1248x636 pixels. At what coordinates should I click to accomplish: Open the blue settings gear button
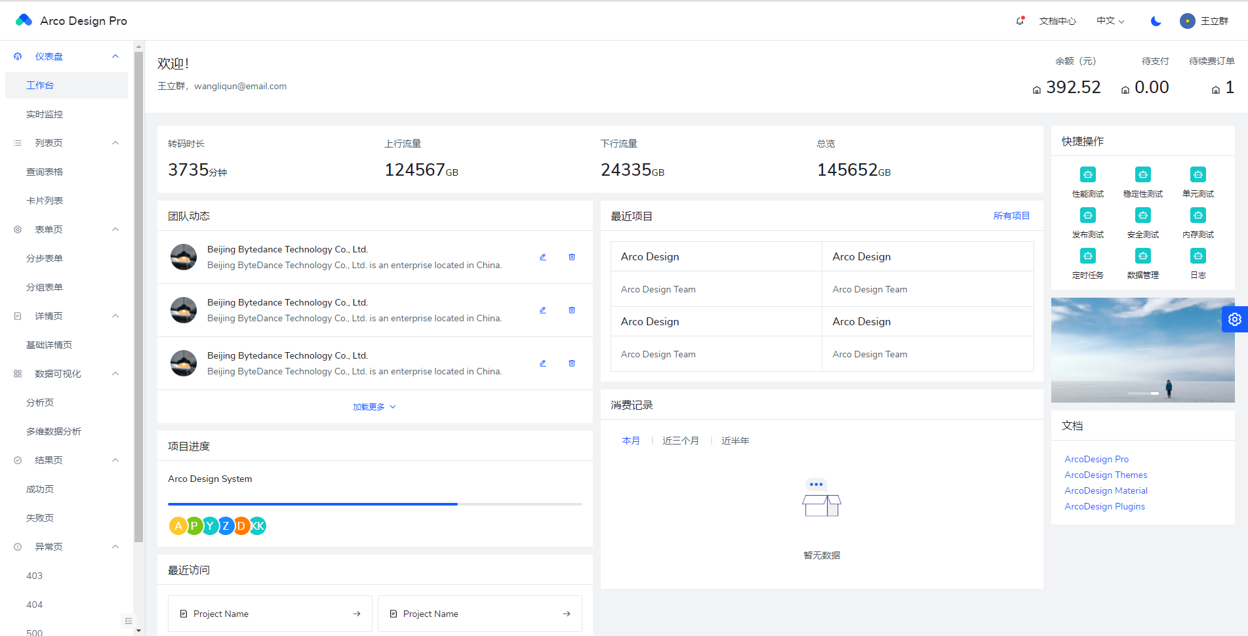(1235, 319)
